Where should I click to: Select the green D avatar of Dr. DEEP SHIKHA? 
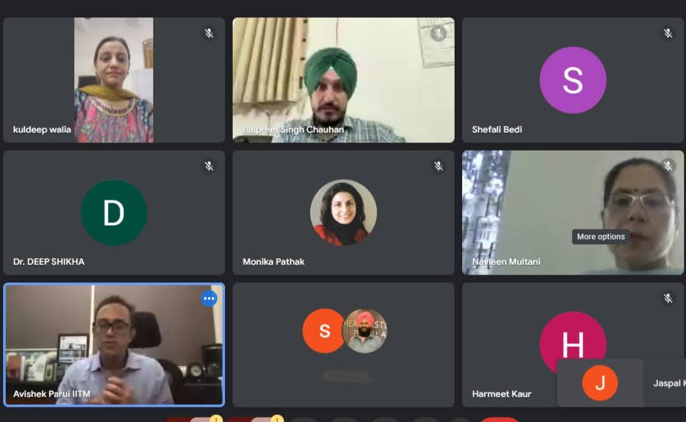click(x=114, y=212)
